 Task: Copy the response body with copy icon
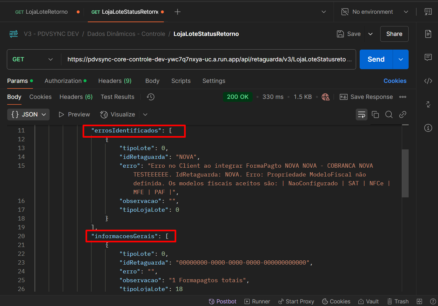[x=375, y=115]
